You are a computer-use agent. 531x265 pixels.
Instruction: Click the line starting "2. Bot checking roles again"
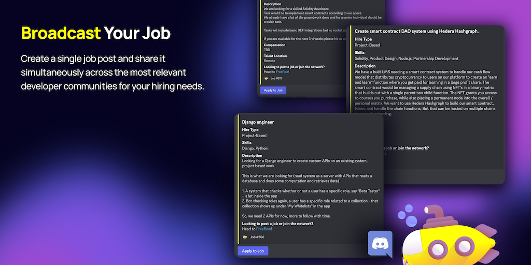pos(310,203)
